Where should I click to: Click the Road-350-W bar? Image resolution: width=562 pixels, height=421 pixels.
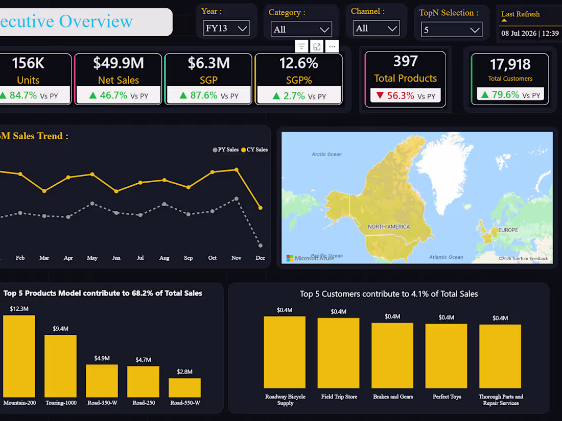(102, 381)
